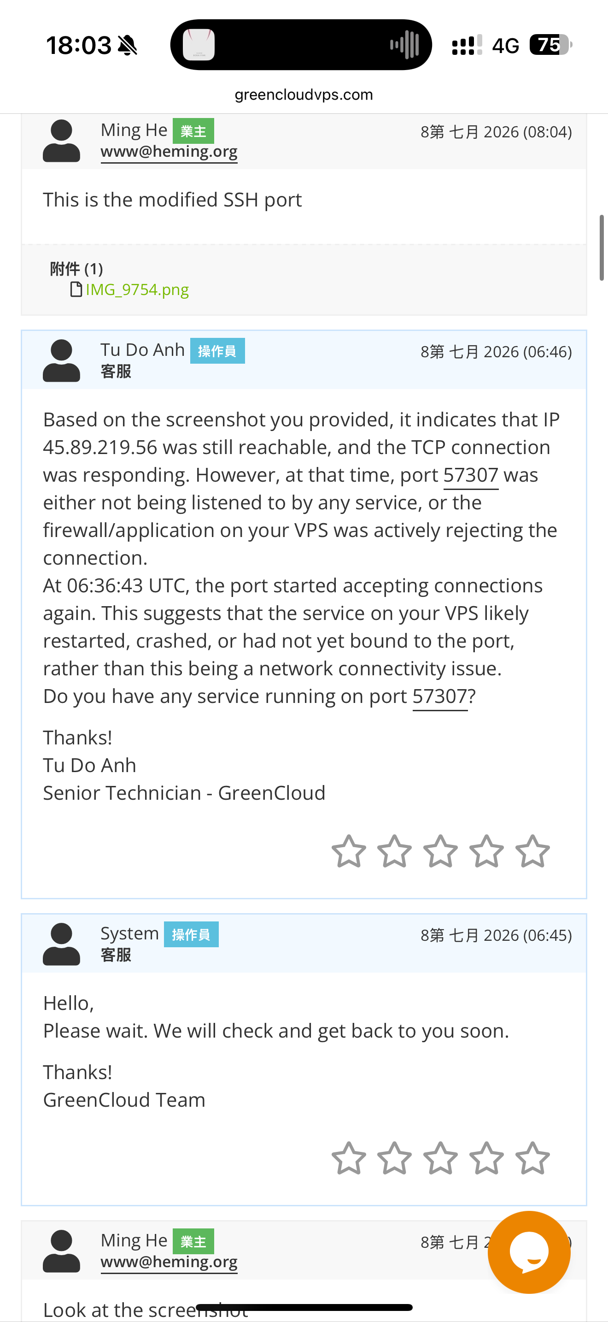Tap the page scrollbar handle
The image size is (608, 1322).
click(x=602, y=248)
